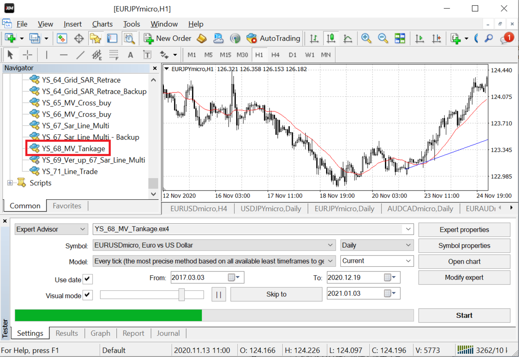Screen dimensions: 519x357
Task: Open the Arrows objects dropdown
Action: pyautogui.click(x=175, y=55)
